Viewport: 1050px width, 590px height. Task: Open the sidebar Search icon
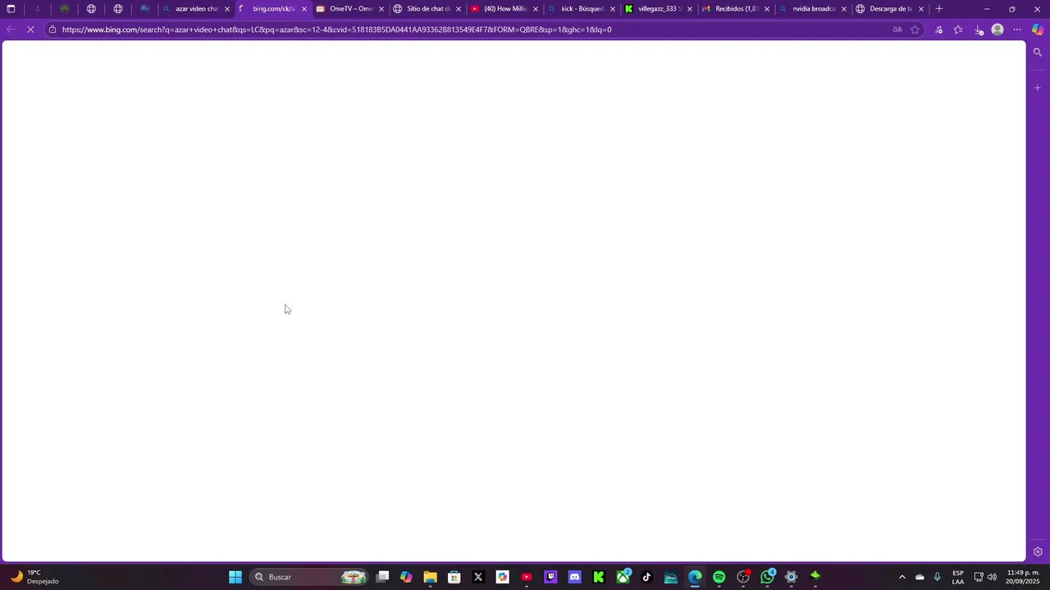coord(1038,52)
